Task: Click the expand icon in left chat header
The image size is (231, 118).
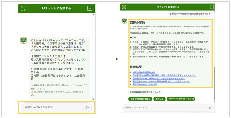Action: tap(23, 8)
